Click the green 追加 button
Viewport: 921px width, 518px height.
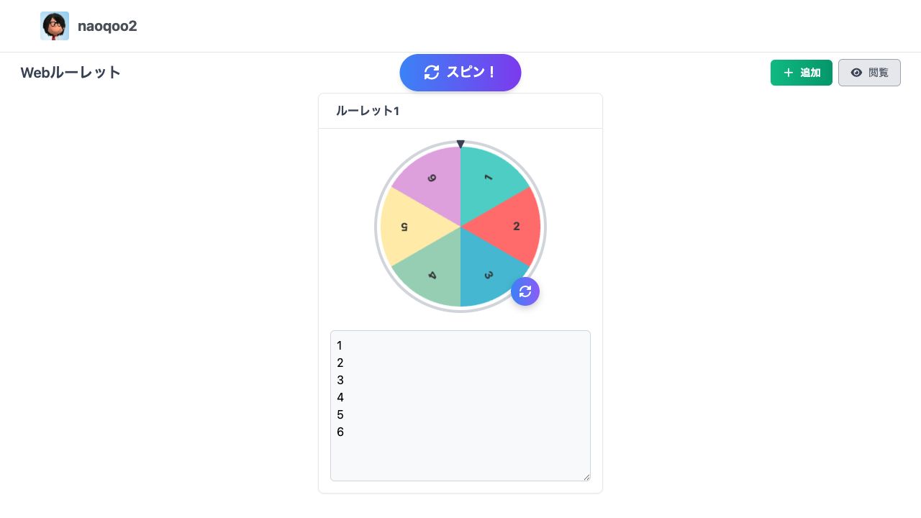click(x=802, y=73)
